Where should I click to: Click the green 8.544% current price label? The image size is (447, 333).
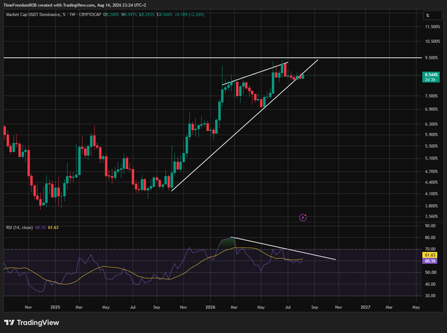tap(431, 75)
